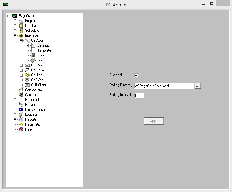Viewport: 232px width, 192px height.
Task: Expand the Program node
Action: pyautogui.click(x=15, y=21)
